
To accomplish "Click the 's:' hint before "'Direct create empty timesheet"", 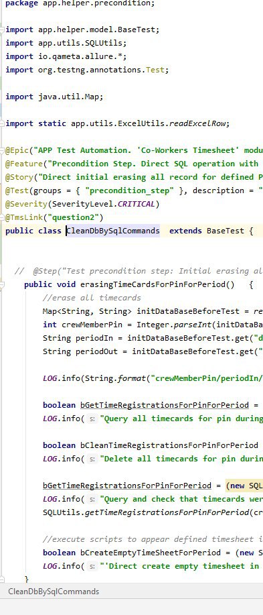I will coord(92,566).
